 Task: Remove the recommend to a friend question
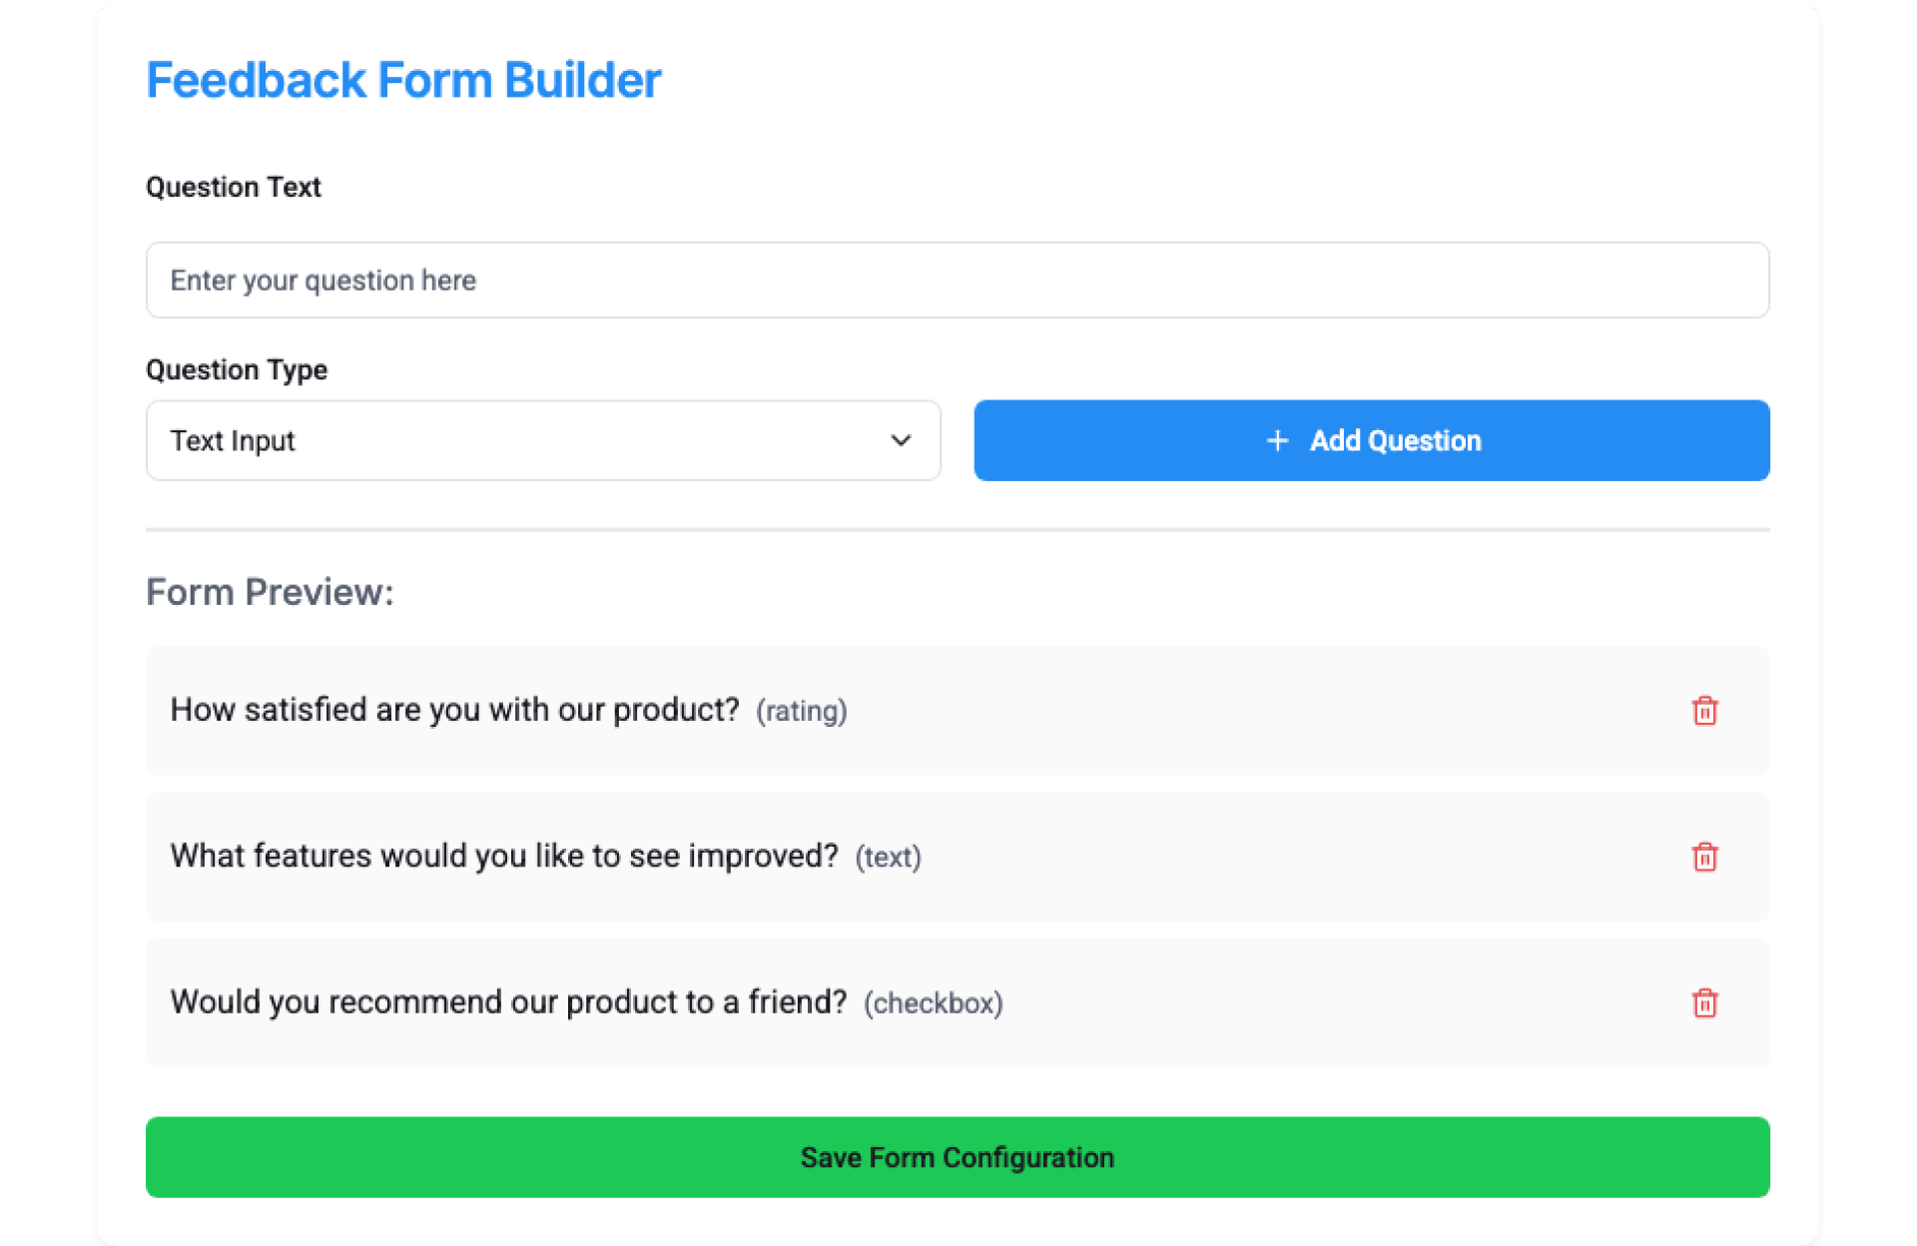pos(1704,1002)
